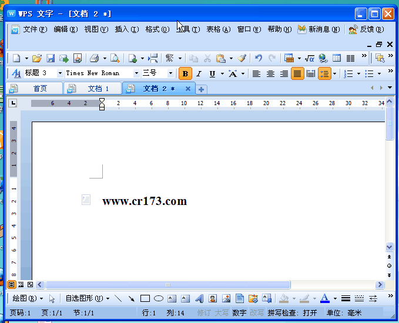Open print preview magnifier icon
Image resolution: width=399 pixels, height=323 pixels.
tap(115, 58)
